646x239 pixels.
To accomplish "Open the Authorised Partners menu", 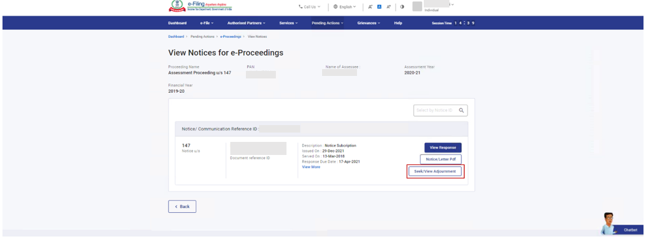I will (247, 23).
